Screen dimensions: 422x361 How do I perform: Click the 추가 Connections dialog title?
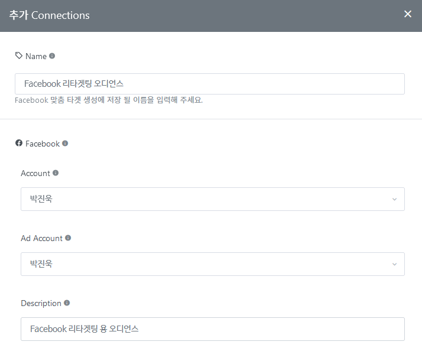pos(50,15)
